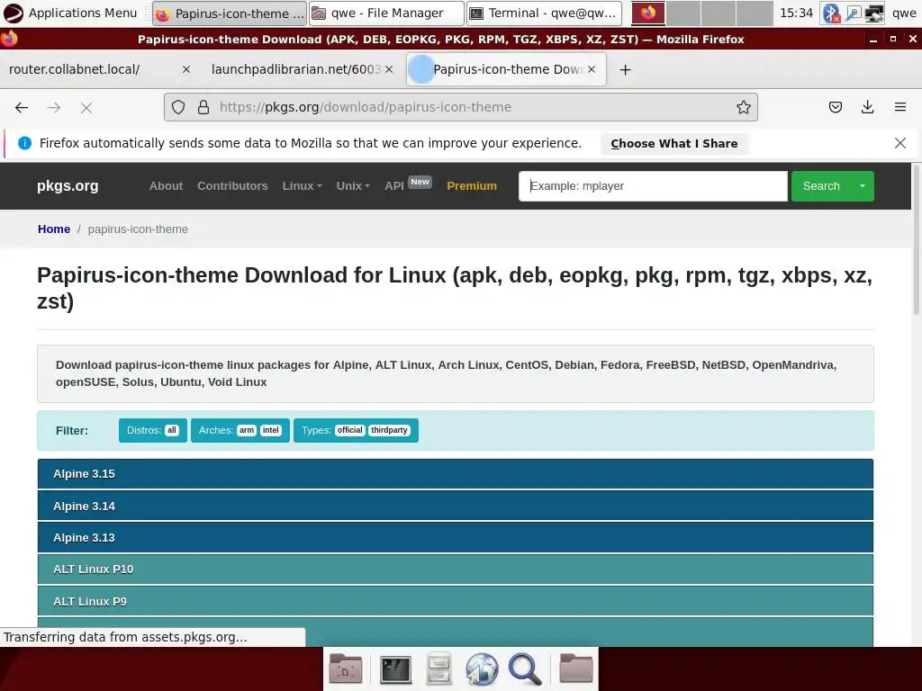Viewport: 922px width, 691px height.
Task: Open the Bluetooth tray icon
Action: 831,13
